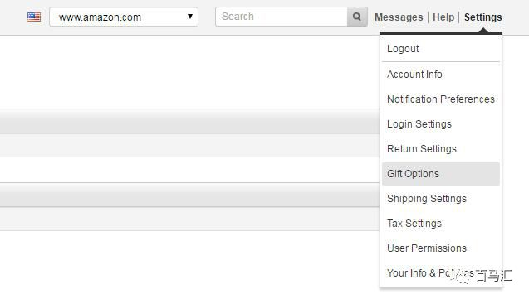Open the Messages link
Screen dimensions: 529x299
tap(399, 17)
